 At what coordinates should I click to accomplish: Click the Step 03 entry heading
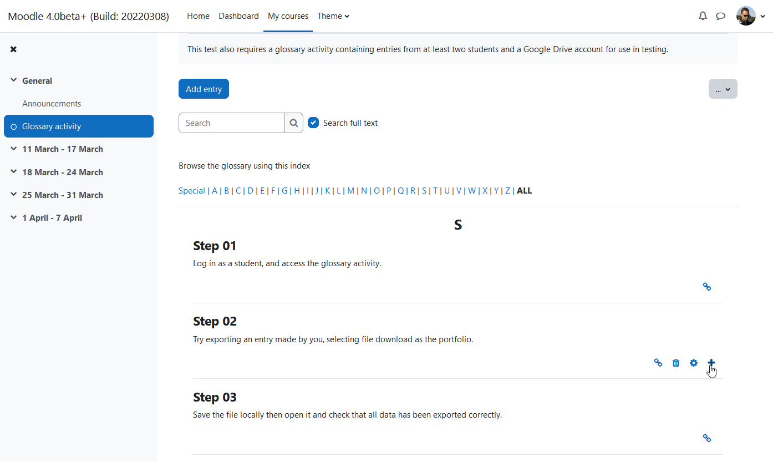pos(215,397)
